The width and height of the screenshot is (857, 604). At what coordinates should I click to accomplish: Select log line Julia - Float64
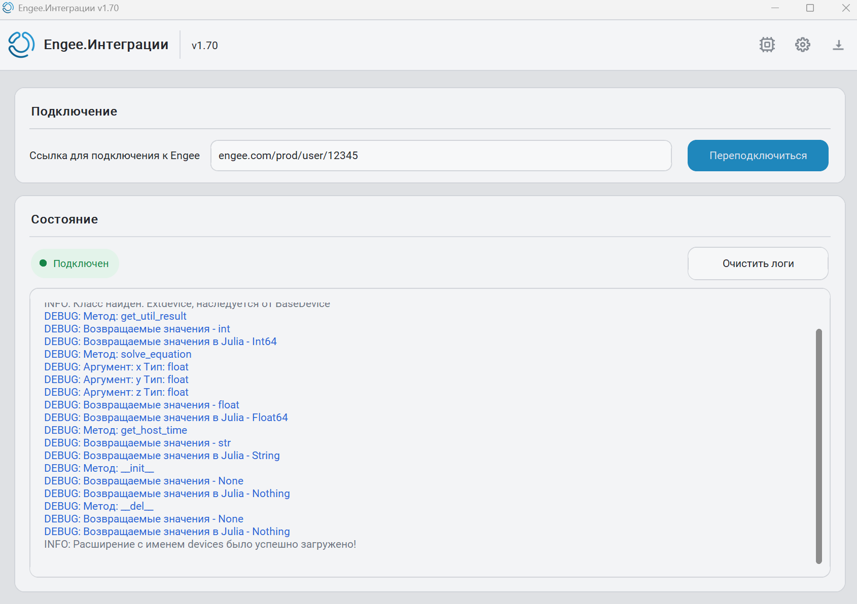(x=166, y=418)
